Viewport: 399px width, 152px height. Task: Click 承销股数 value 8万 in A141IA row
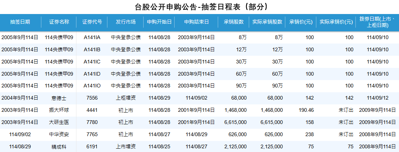(243, 38)
